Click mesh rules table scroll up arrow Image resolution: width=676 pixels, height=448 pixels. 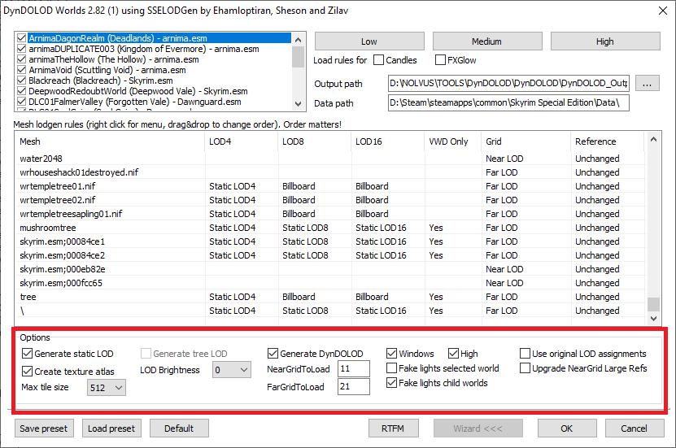click(x=653, y=139)
